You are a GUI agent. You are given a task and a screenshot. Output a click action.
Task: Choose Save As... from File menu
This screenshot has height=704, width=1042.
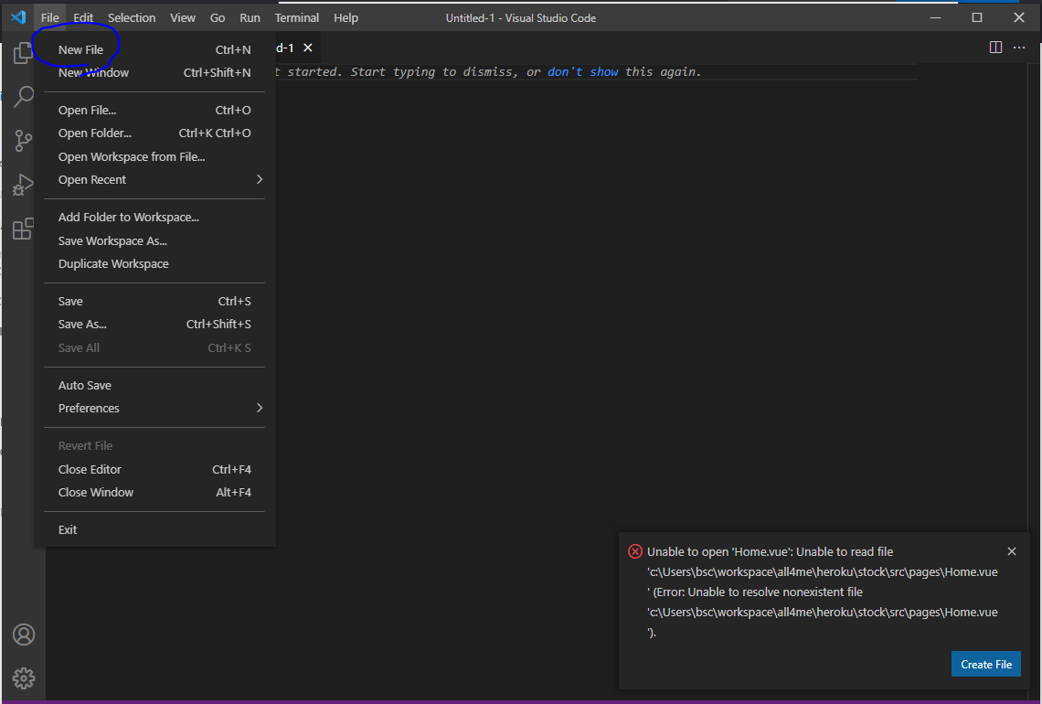click(x=154, y=325)
